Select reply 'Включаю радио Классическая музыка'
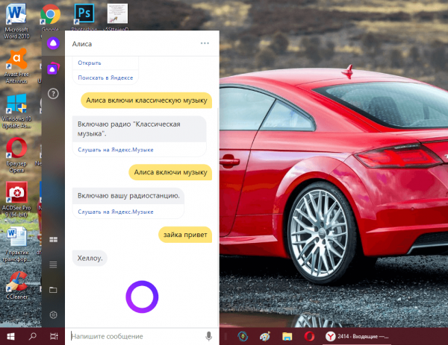Screen dimensions: 448x345 point(139,129)
